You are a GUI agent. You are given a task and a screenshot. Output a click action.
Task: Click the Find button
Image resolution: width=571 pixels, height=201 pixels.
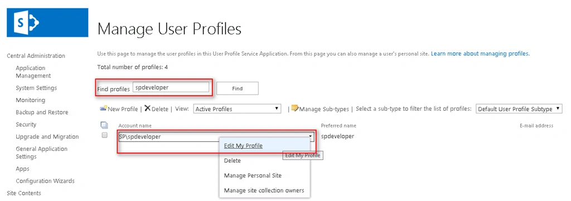coord(238,89)
